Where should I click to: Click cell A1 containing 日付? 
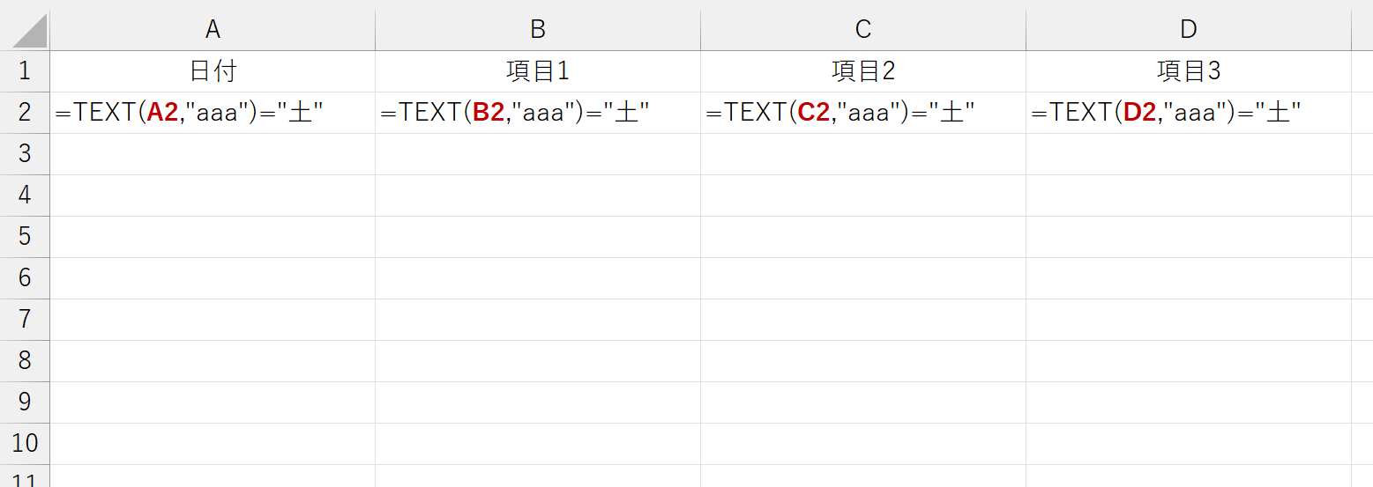pos(213,71)
